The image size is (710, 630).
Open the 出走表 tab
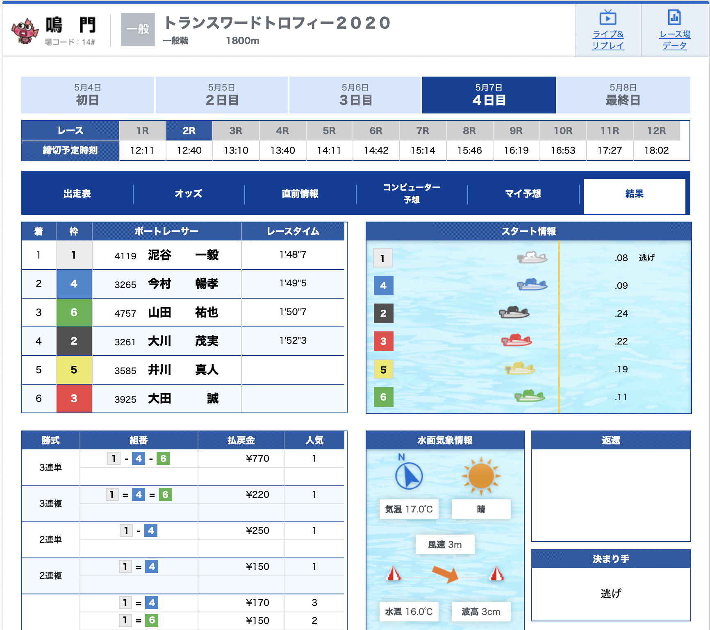click(77, 194)
